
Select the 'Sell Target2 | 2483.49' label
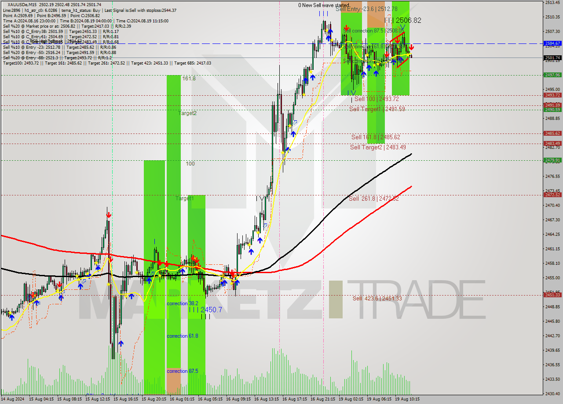(x=378, y=147)
